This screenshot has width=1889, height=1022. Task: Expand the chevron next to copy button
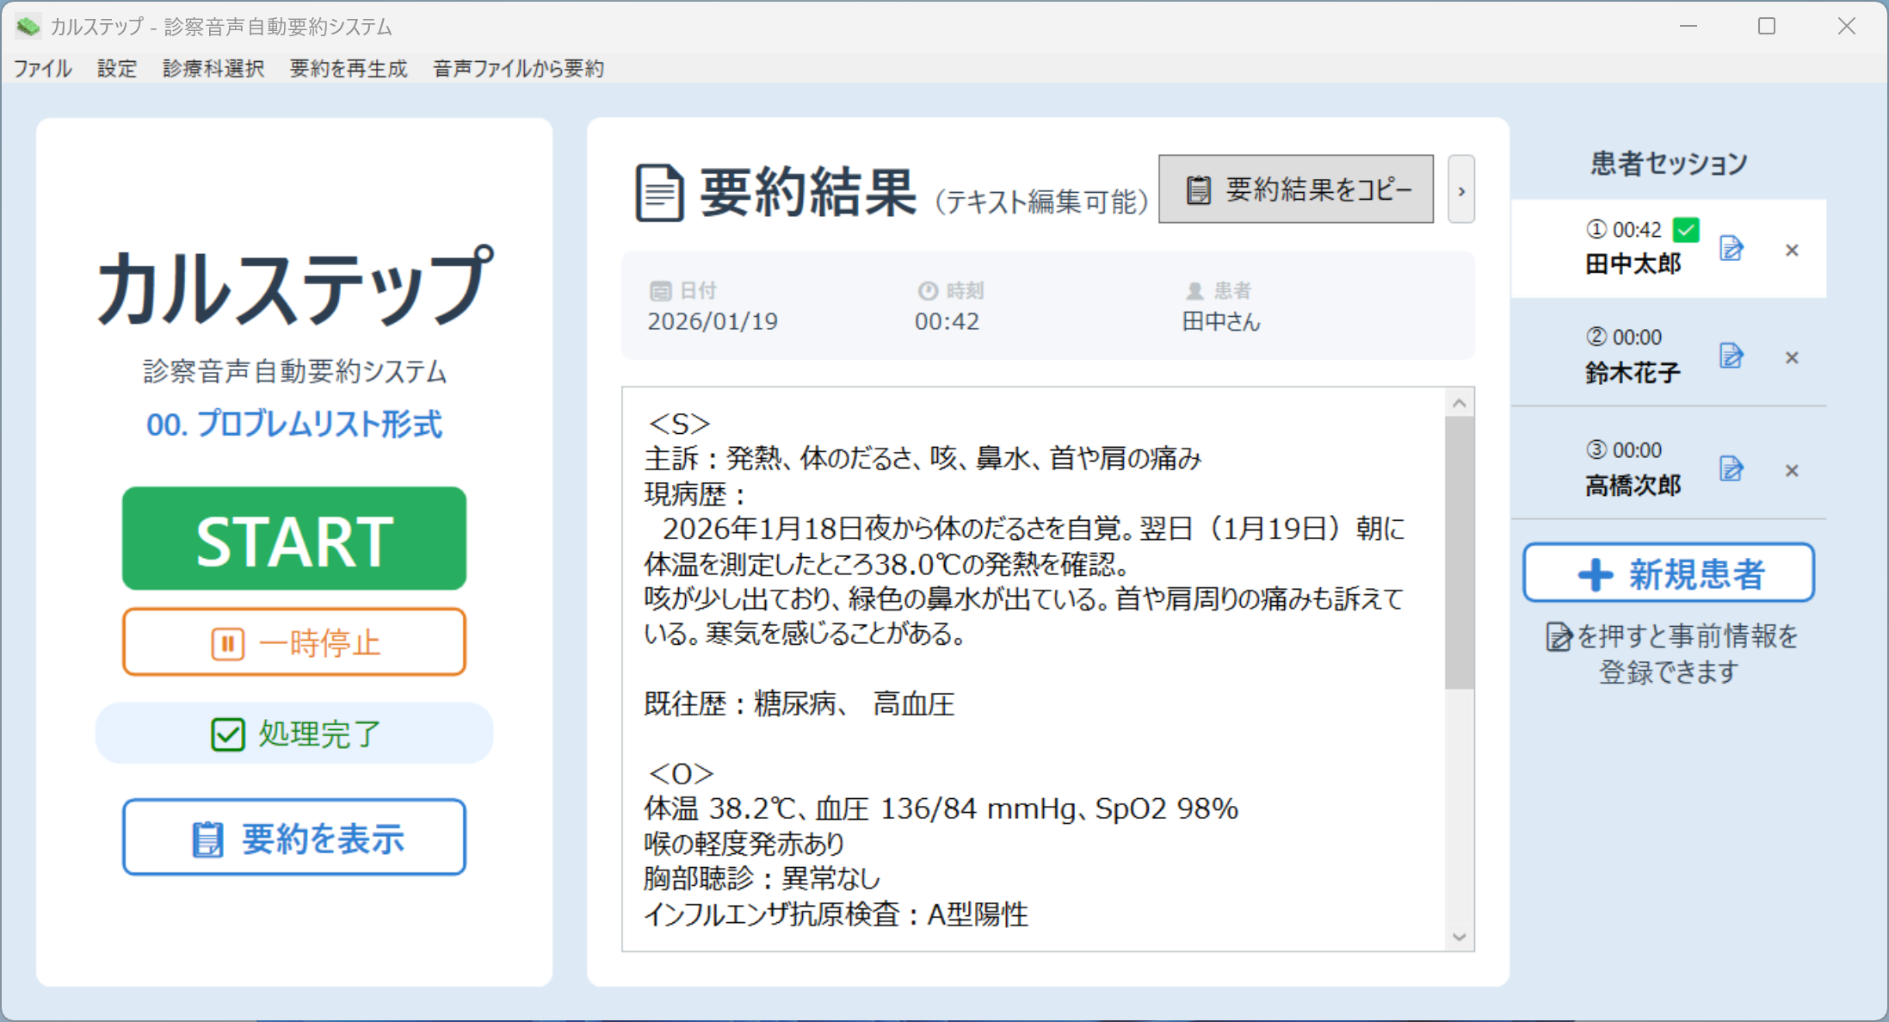[1460, 190]
